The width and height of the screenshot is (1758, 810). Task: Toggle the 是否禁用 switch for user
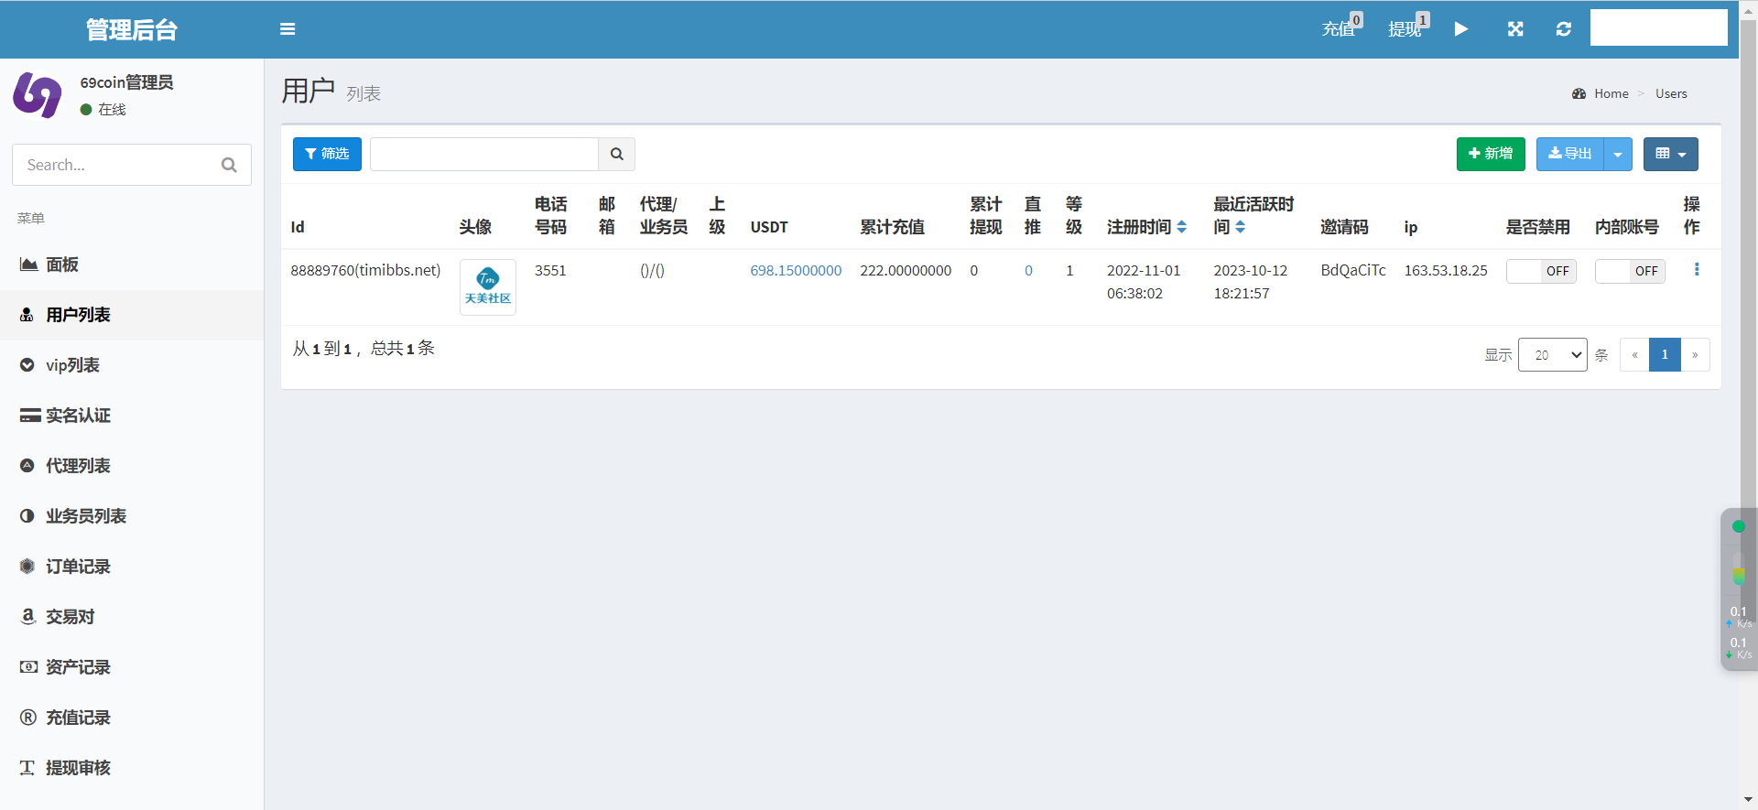coord(1541,271)
